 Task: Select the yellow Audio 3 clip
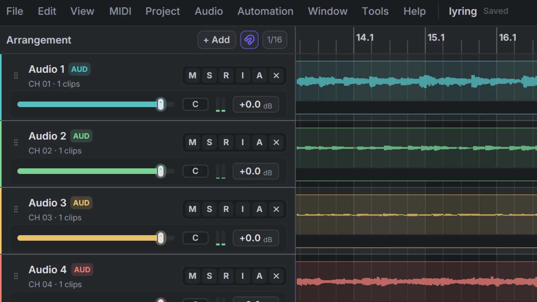[x=416, y=215]
